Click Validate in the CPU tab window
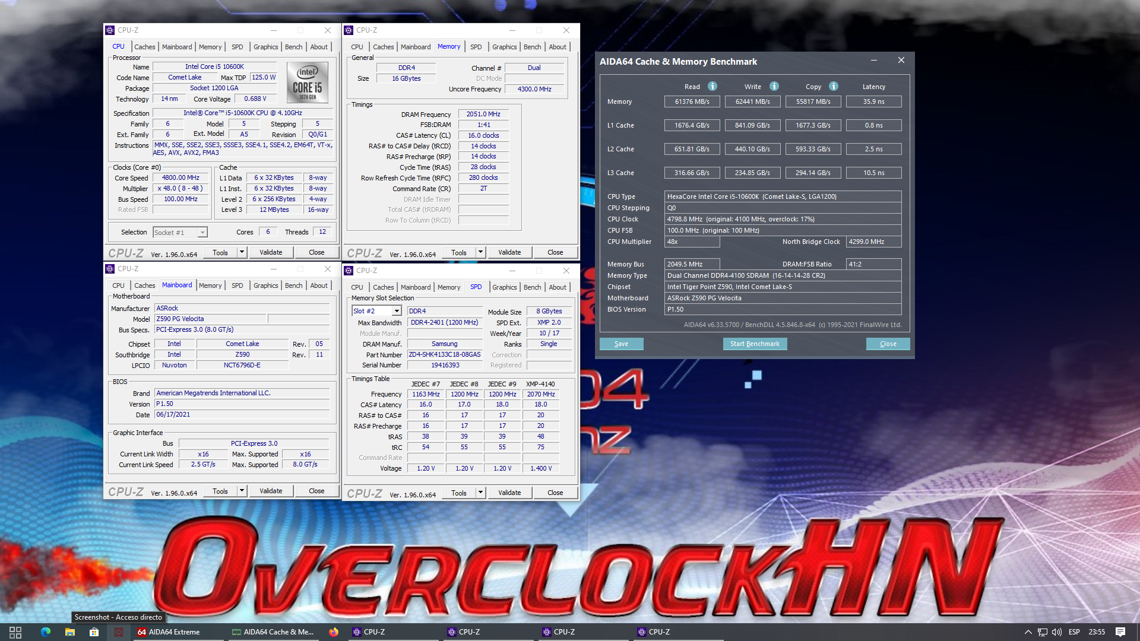Image resolution: width=1140 pixels, height=641 pixels. coord(271,252)
